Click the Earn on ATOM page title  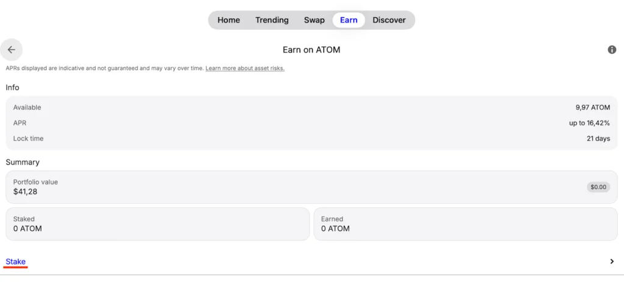click(x=311, y=50)
